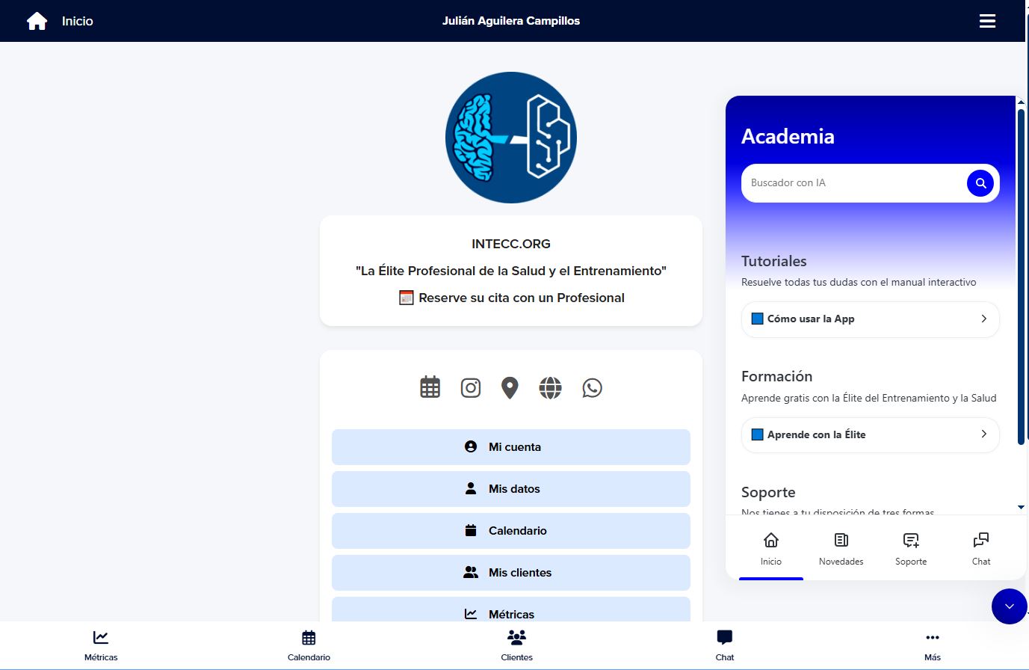1029x670 pixels.
Task: Open the website globe icon
Action: [550, 387]
